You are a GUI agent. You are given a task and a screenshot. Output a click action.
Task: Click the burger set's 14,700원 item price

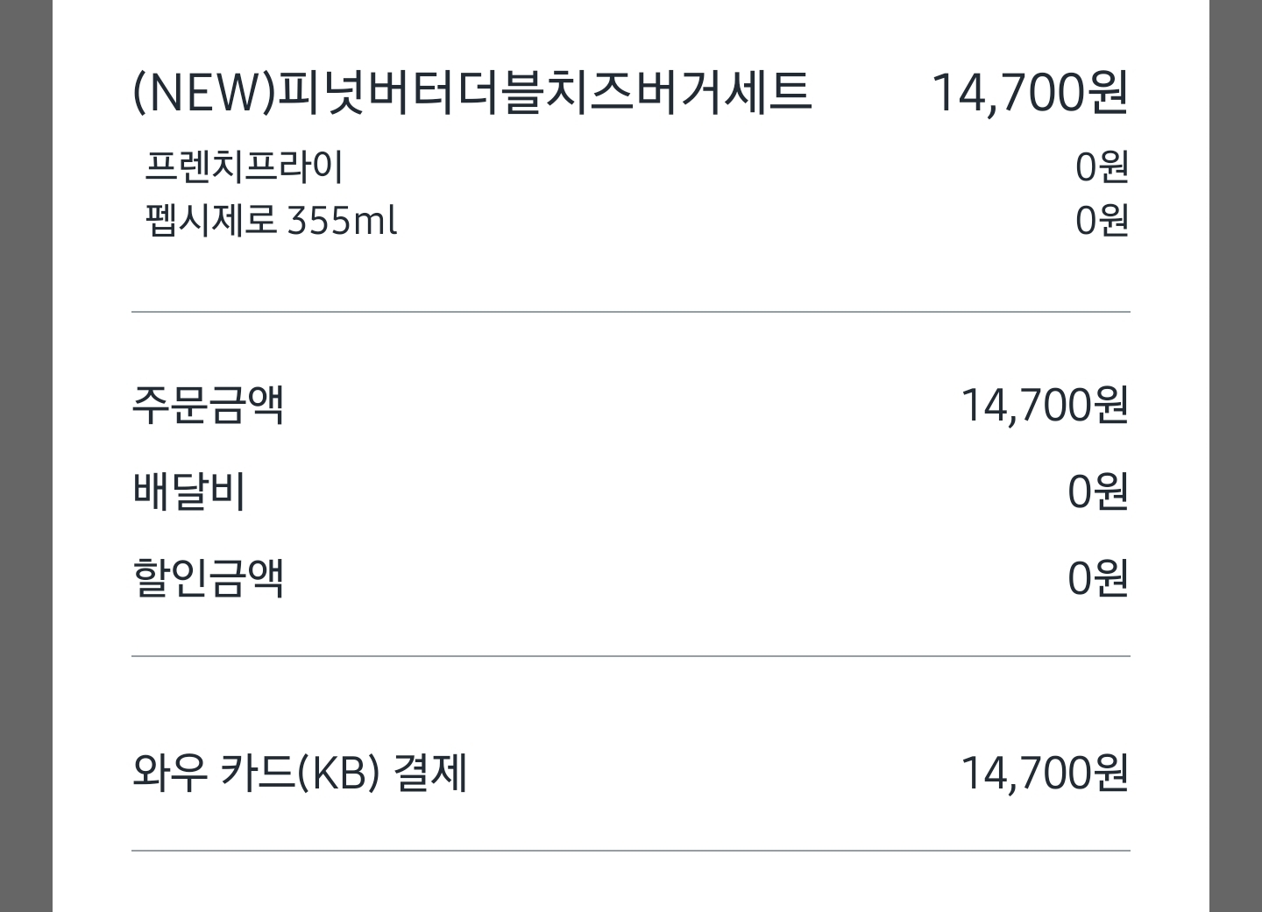pos(1029,93)
